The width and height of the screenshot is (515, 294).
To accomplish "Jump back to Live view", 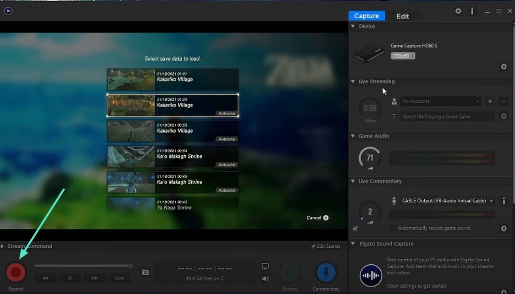I will (x=119, y=278).
